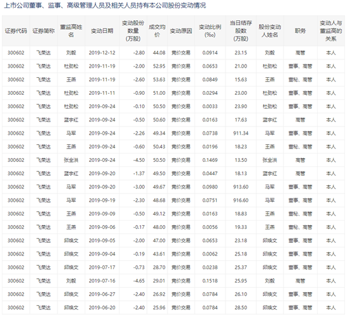Click the 当日结存股数(万股) column header

click(241, 31)
